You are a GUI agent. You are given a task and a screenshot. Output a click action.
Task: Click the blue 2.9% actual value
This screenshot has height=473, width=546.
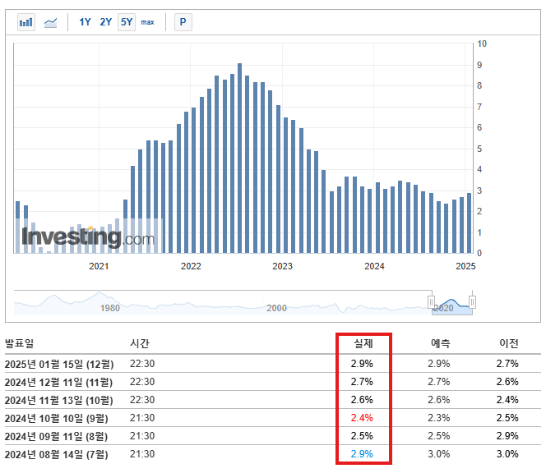(x=362, y=454)
